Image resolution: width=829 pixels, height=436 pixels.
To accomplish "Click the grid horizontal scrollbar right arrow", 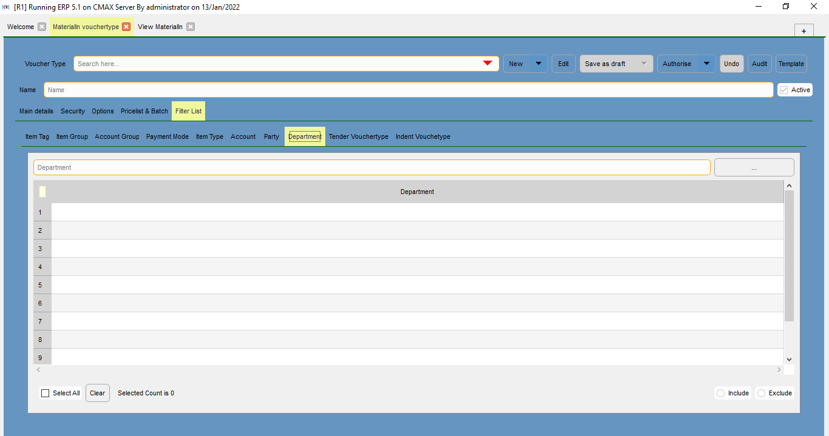I will (779, 369).
